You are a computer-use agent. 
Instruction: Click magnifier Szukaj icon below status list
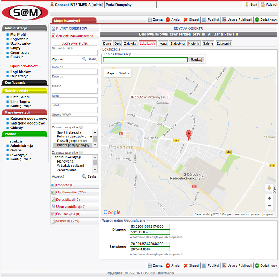tap(84, 177)
